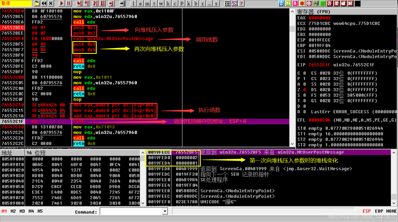This screenshot has width=398, height=222.
Task: Focus the Command input field
Action: coord(131,212)
